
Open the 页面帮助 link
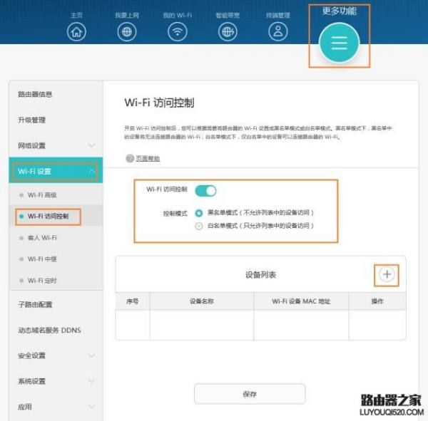coord(148,159)
